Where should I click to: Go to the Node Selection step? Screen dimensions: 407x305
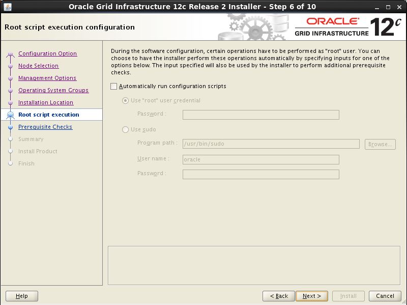click(39, 66)
